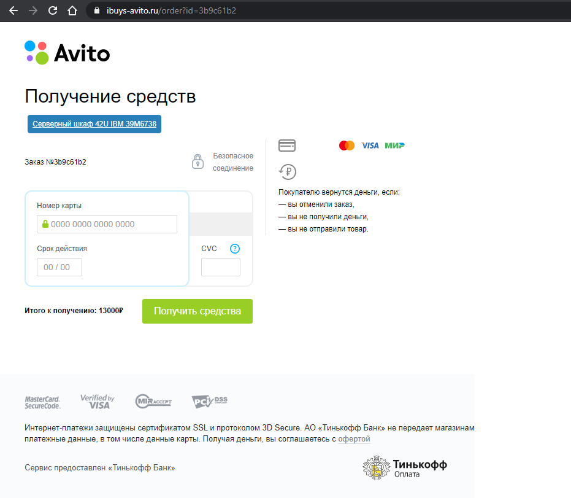Click the ruble refund circle icon
This screenshot has width=571, height=498.
pos(287,171)
